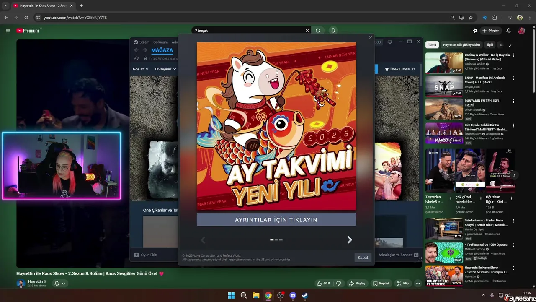Open 4 Profesyonel vs 1000 Oyuncu video

pyautogui.click(x=444, y=253)
